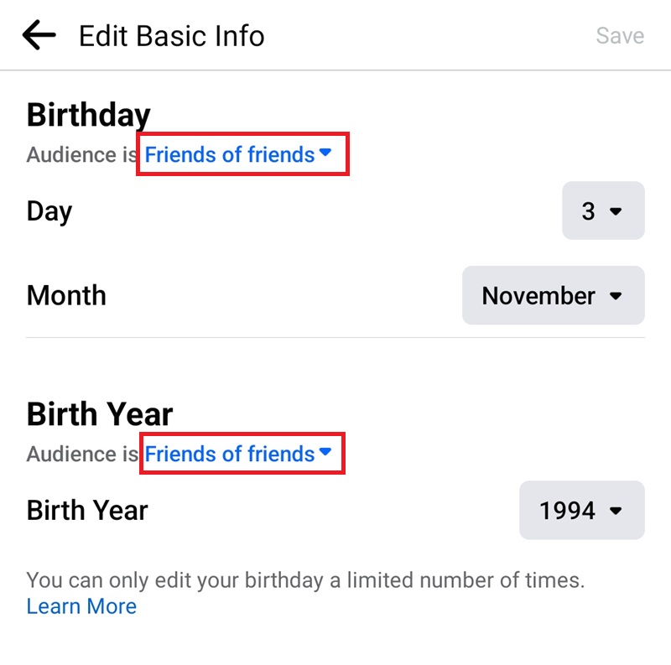Click the birthday edit limit notice text
The width and height of the screenshot is (671, 665).
coord(305,579)
